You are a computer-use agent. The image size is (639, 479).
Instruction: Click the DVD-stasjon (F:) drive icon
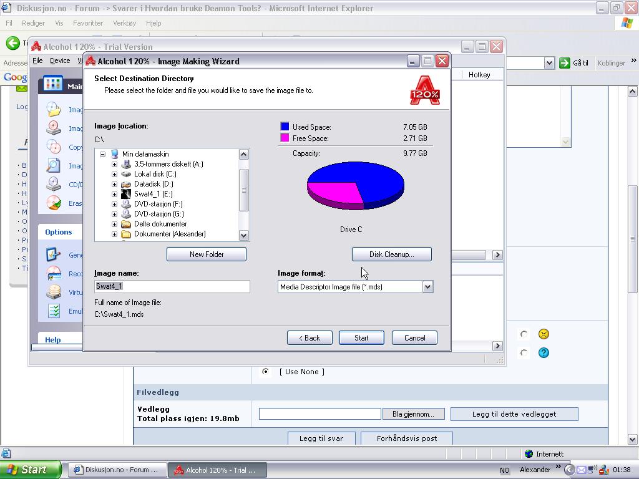coord(126,204)
